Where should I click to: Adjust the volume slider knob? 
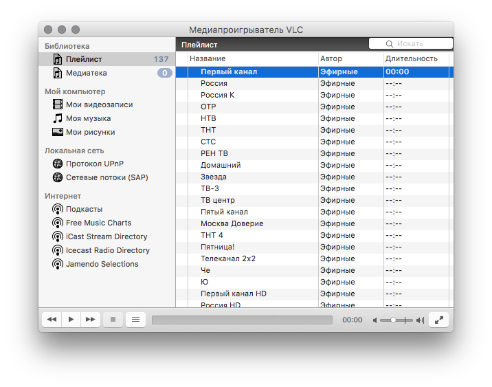click(x=393, y=320)
